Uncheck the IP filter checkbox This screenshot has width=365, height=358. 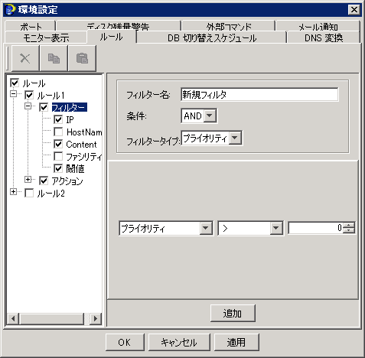[58, 119]
